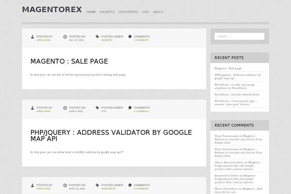The width and height of the screenshot is (291, 194).
Task: Click the PHP category under Posted Under
Action: pos(104,111)
